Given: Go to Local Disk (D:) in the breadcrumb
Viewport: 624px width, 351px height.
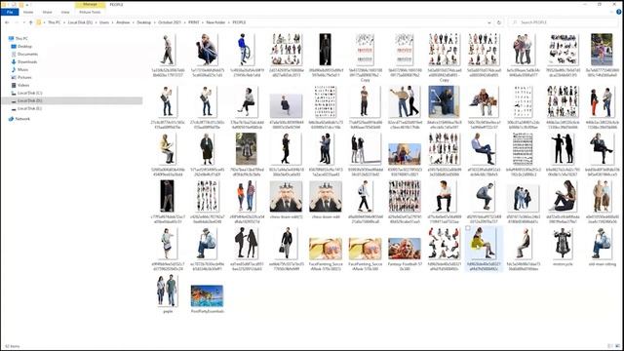Looking at the screenshot, I should 80,22.
